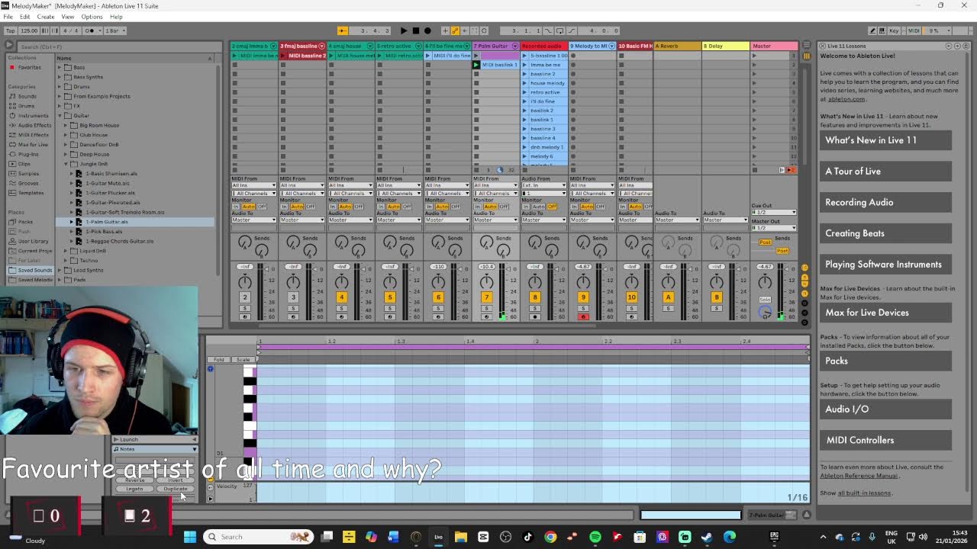This screenshot has height=549, width=977.
Task: Toggle track 4 activator button
Action: [x=341, y=297]
